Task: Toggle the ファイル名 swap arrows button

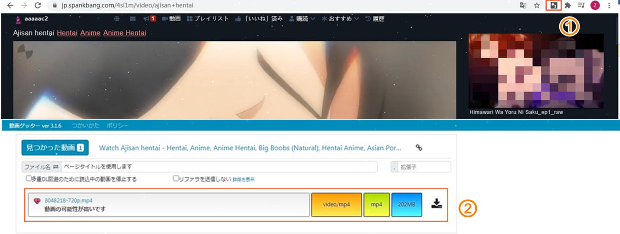Action: tap(55, 166)
